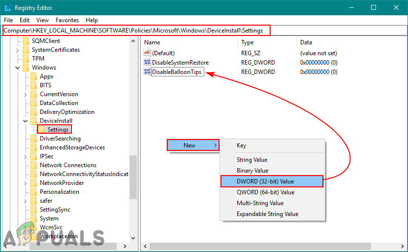Choose Expandable String Value
The image size is (408, 252).
[273, 214]
